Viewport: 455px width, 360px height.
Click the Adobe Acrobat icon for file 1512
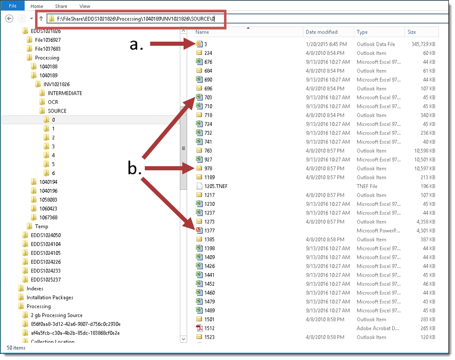coord(199,328)
